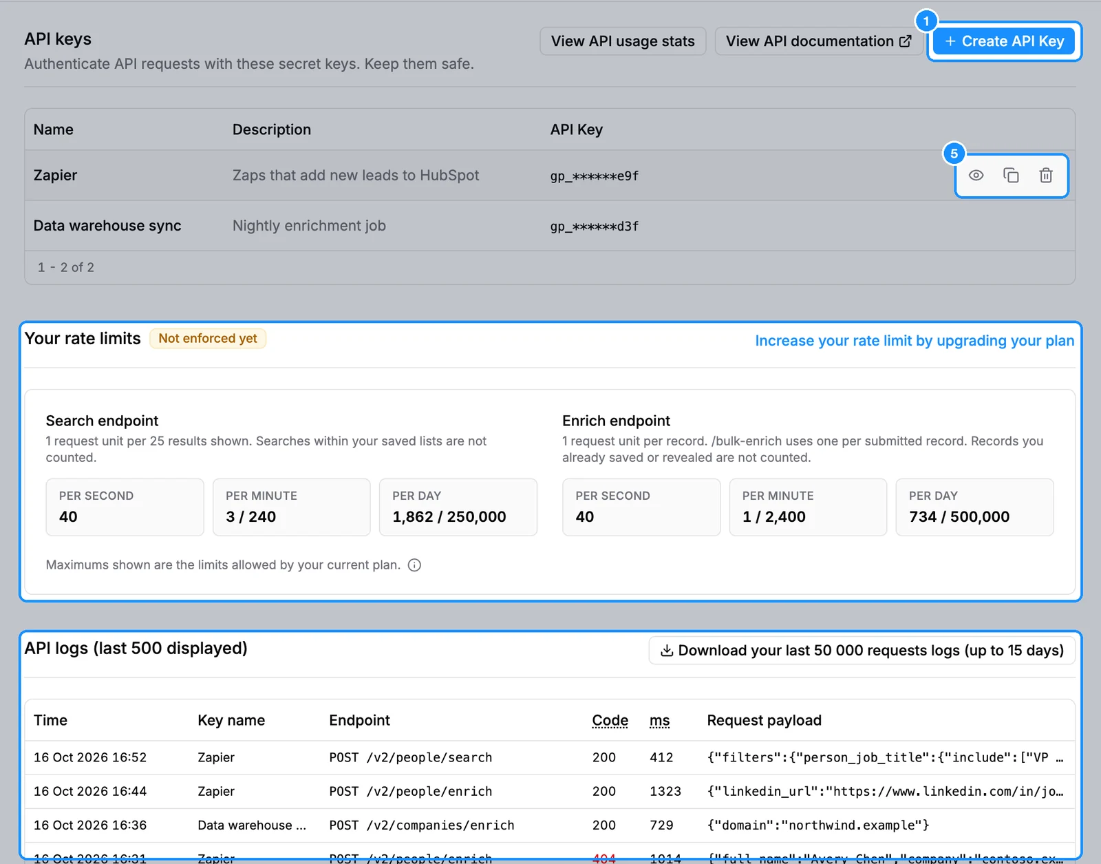Screen dimensions: 1101x864
Task: Click the truncated 'Data warehouse ...' key name in logs
Action: (x=252, y=825)
